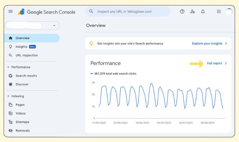Click the New badge beside Insights

coord(32,47)
